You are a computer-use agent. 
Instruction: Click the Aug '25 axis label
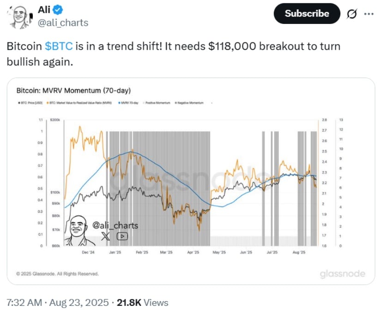299,252
